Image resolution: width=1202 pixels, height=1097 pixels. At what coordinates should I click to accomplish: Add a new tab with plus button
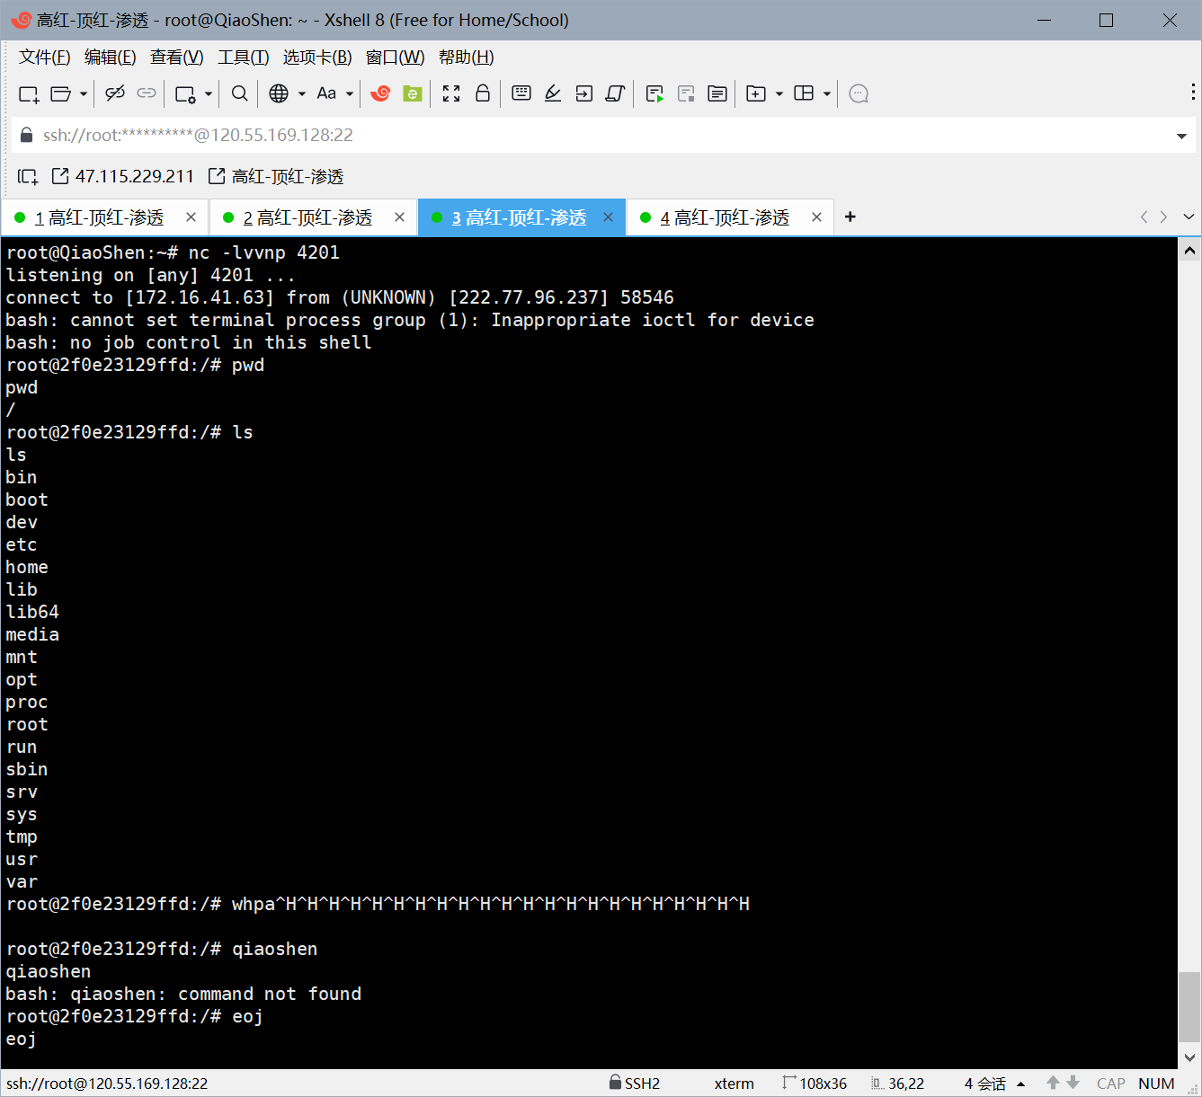(850, 217)
